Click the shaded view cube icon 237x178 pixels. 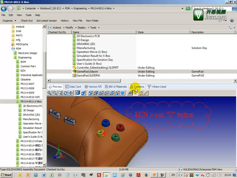78,93
